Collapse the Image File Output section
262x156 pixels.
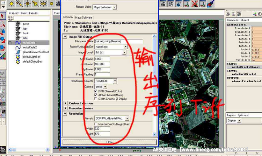coord(65,37)
